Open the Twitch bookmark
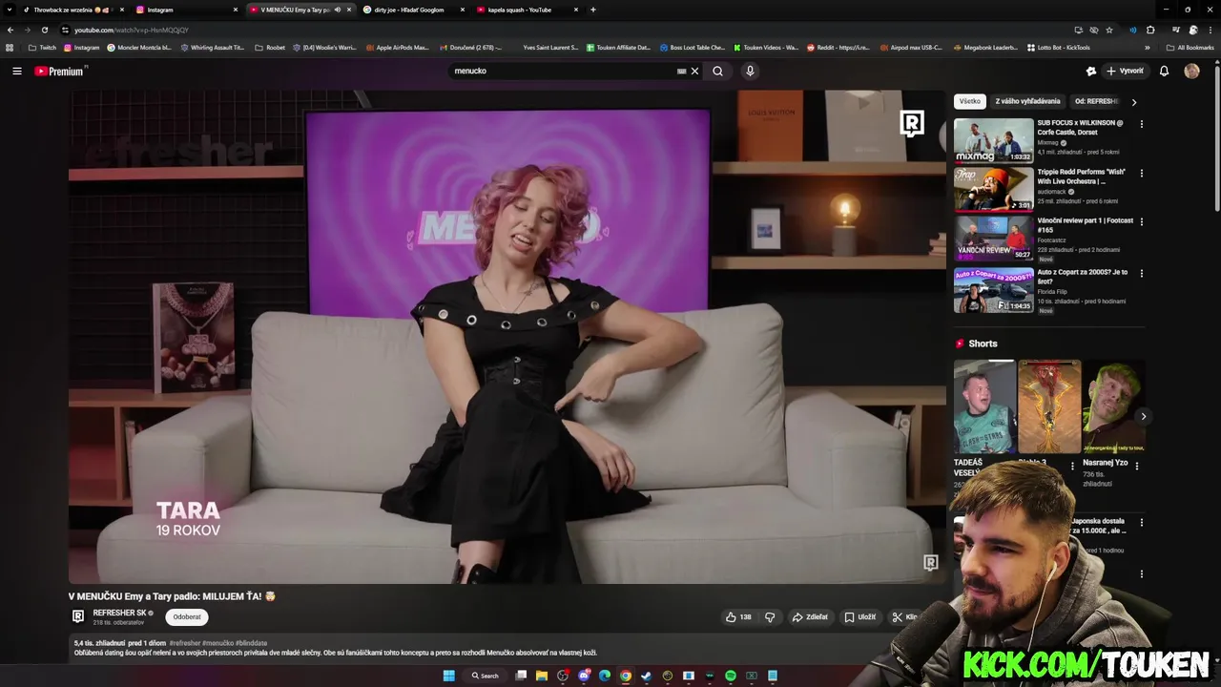 click(42, 47)
